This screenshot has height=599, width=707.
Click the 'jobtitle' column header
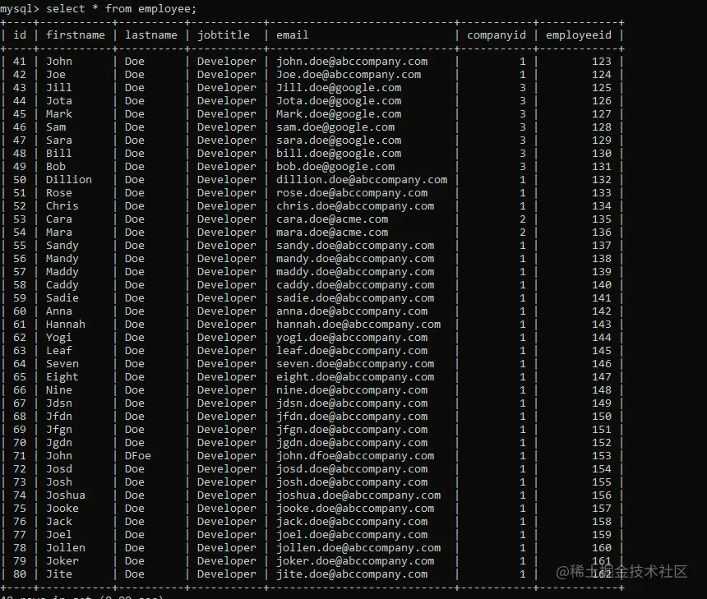tap(223, 35)
